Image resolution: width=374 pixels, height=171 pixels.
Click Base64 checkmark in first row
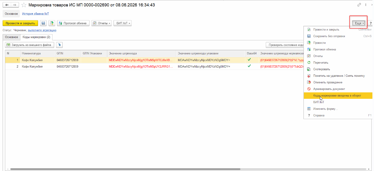(x=249, y=60)
